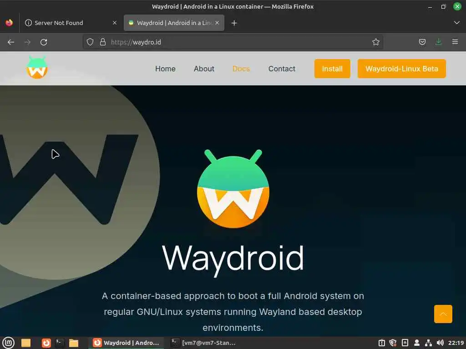Open the update manager shield tray icon
The image size is (466, 349).
pos(393,343)
